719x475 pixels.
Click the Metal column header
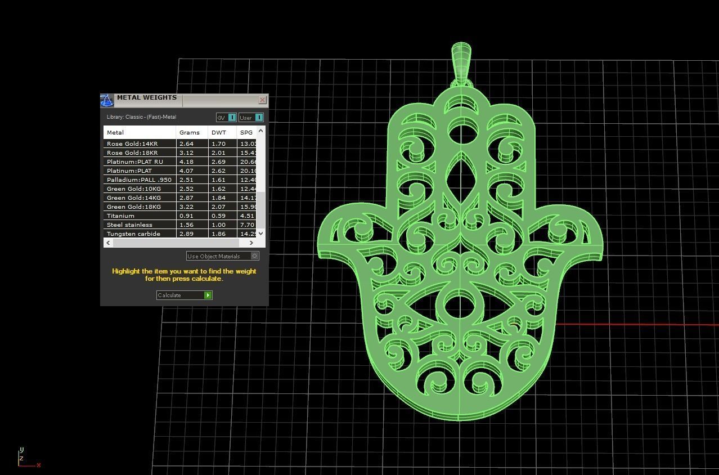[140, 132]
